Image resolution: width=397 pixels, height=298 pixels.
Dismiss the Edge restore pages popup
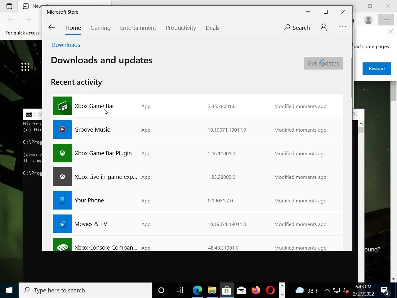tap(391, 32)
